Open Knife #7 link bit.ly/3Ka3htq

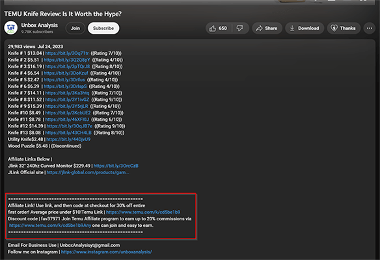point(67,93)
